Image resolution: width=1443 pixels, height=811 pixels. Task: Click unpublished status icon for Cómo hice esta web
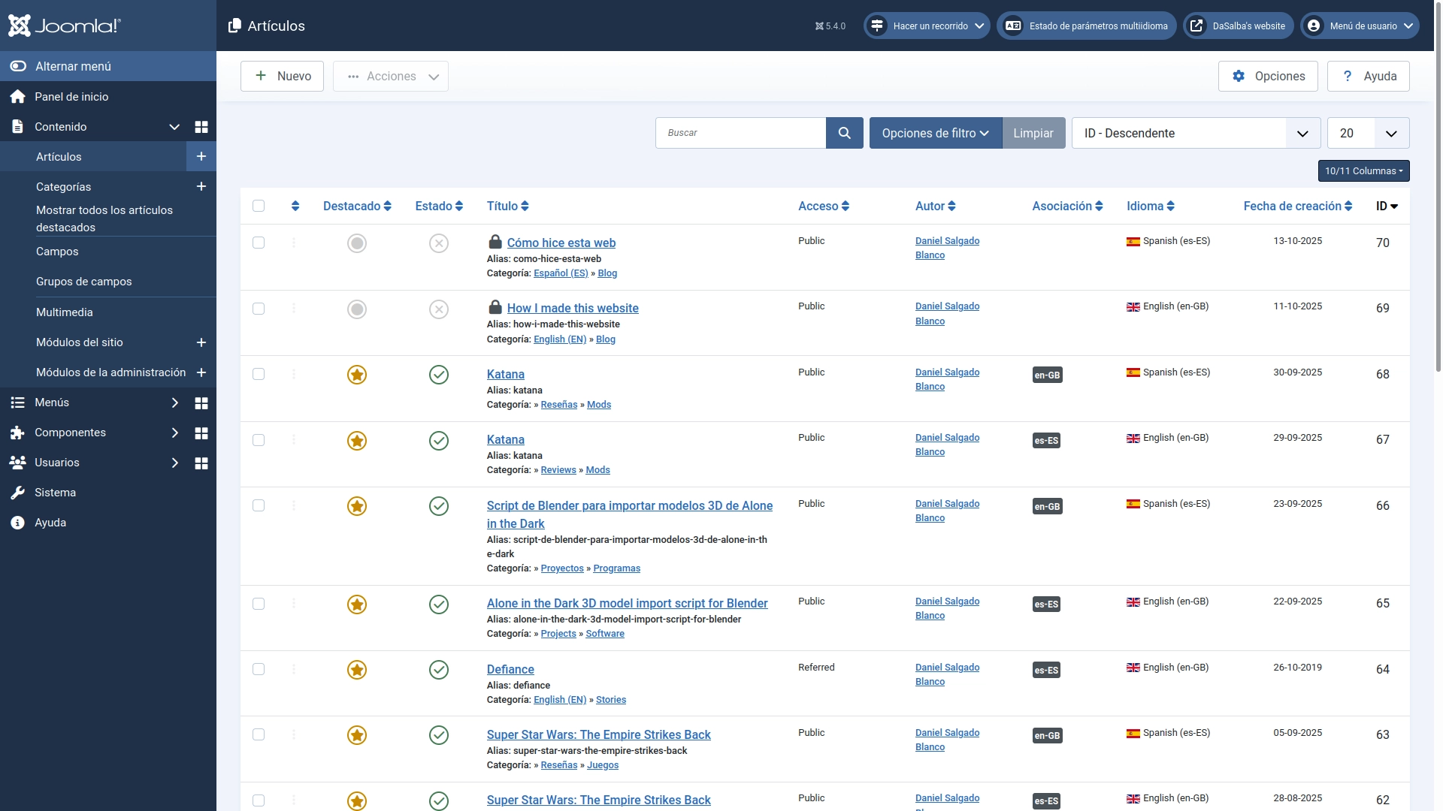click(x=439, y=243)
